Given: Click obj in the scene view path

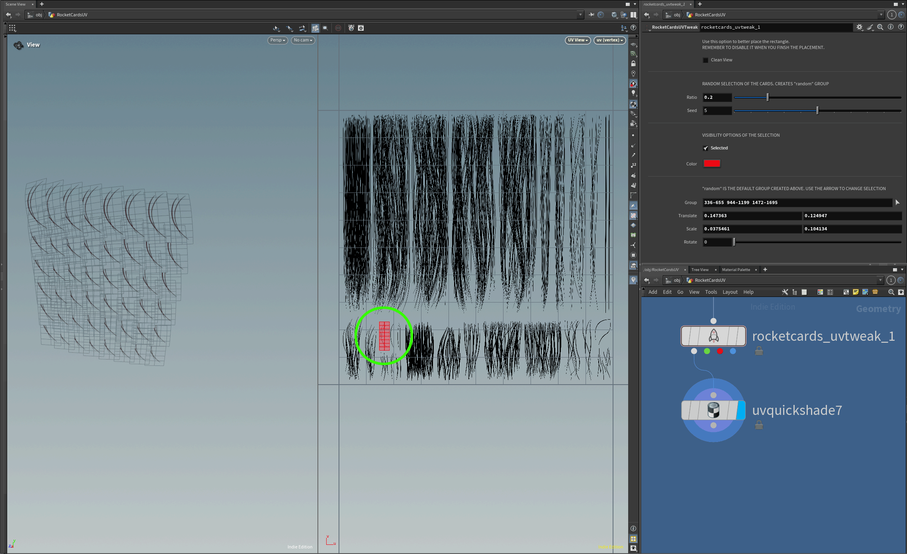Looking at the screenshot, I should click(x=39, y=15).
